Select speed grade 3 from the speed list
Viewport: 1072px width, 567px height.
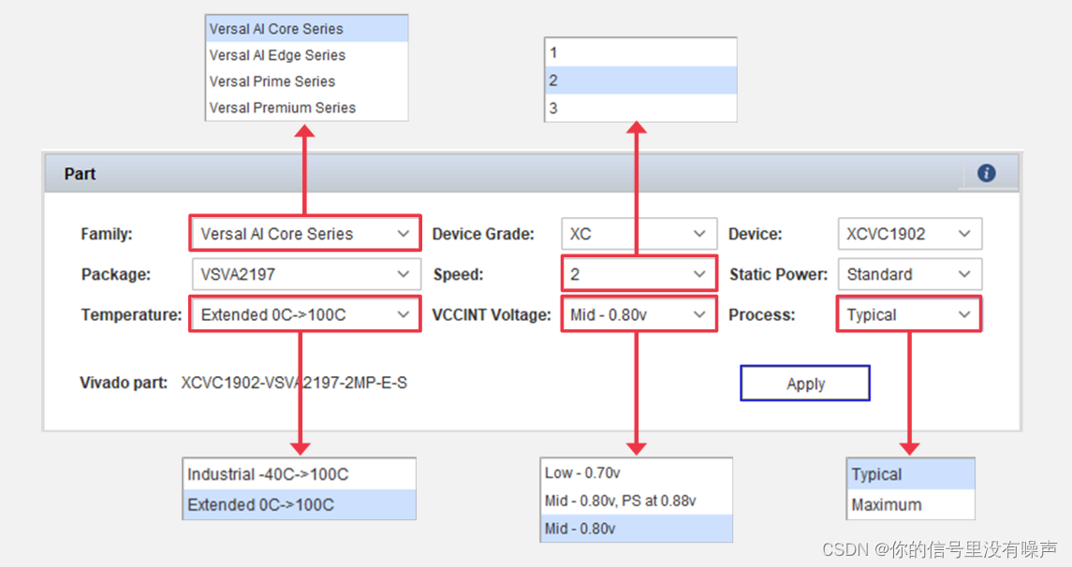click(x=640, y=108)
